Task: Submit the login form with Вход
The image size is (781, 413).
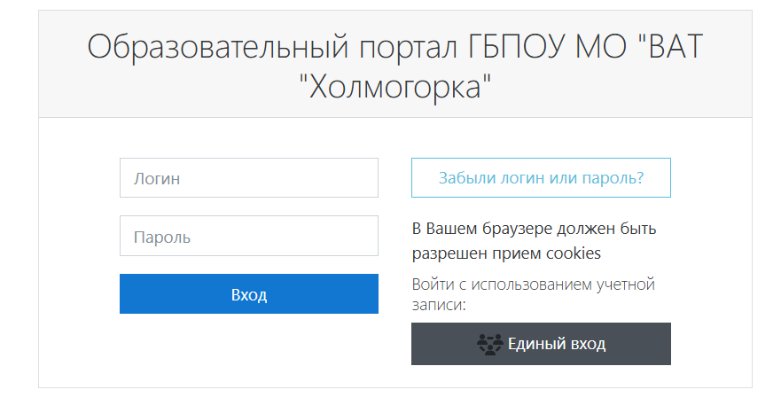Action: point(249,294)
